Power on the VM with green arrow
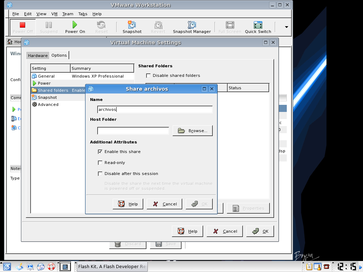 pyautogui.click(x=75, y=27)
